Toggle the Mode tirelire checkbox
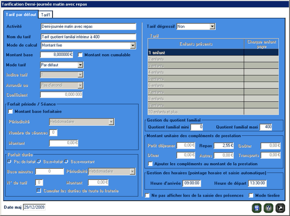Viewport: 290px width, 216px height. [251, 196]
